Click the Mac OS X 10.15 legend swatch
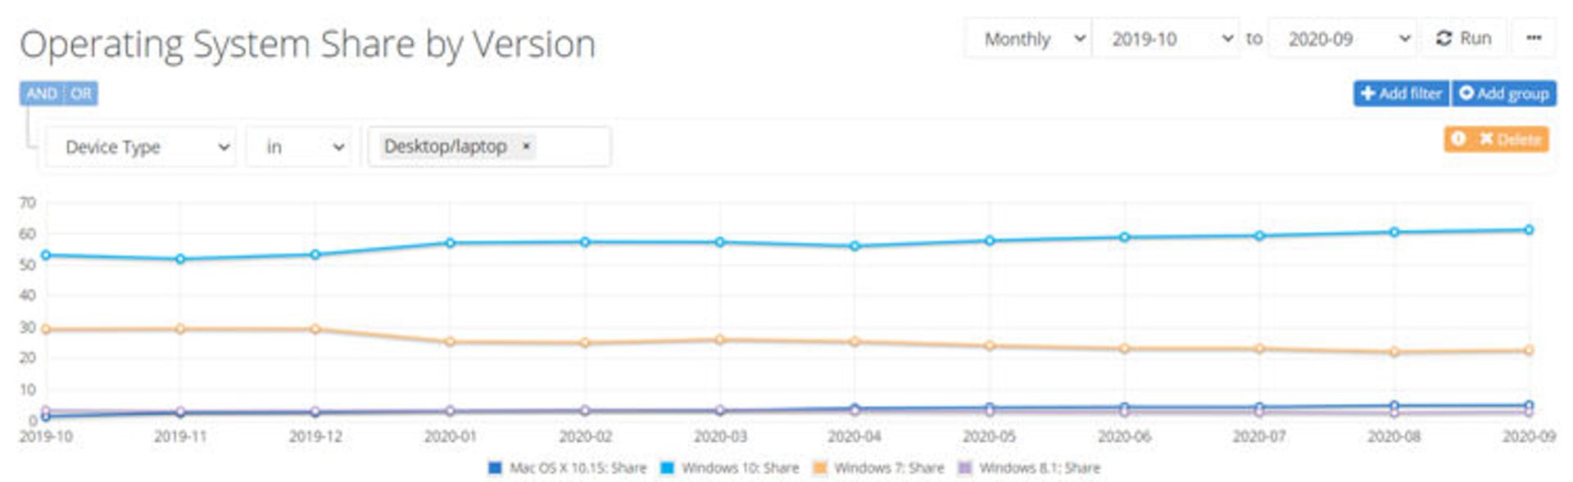 pos(494,468)
